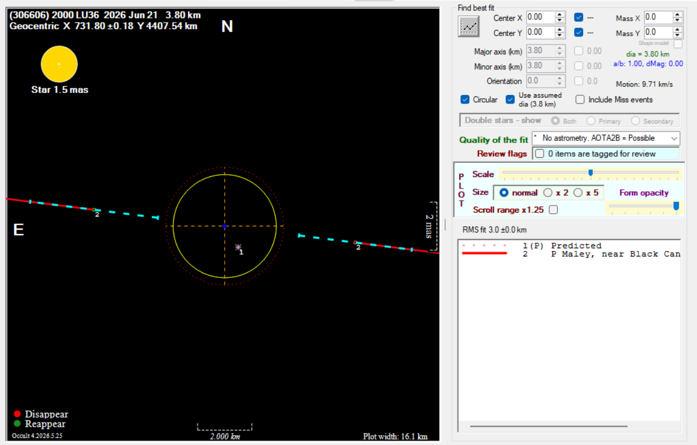Click the 2 mas vertical scale bar

coord(435,226)
